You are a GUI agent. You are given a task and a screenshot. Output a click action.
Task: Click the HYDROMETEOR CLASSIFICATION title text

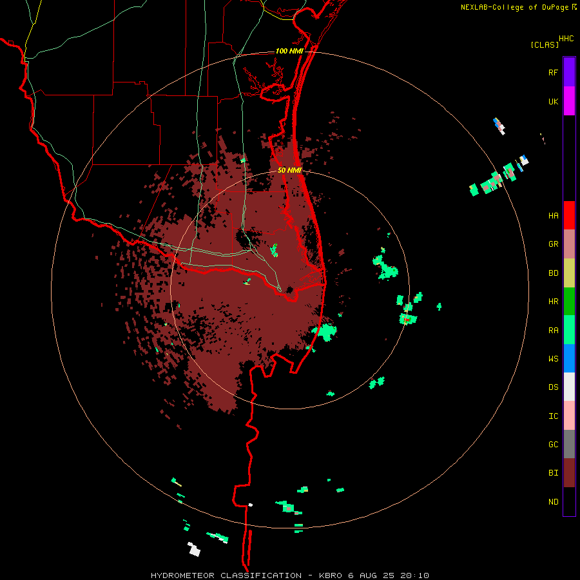[226, 575]
